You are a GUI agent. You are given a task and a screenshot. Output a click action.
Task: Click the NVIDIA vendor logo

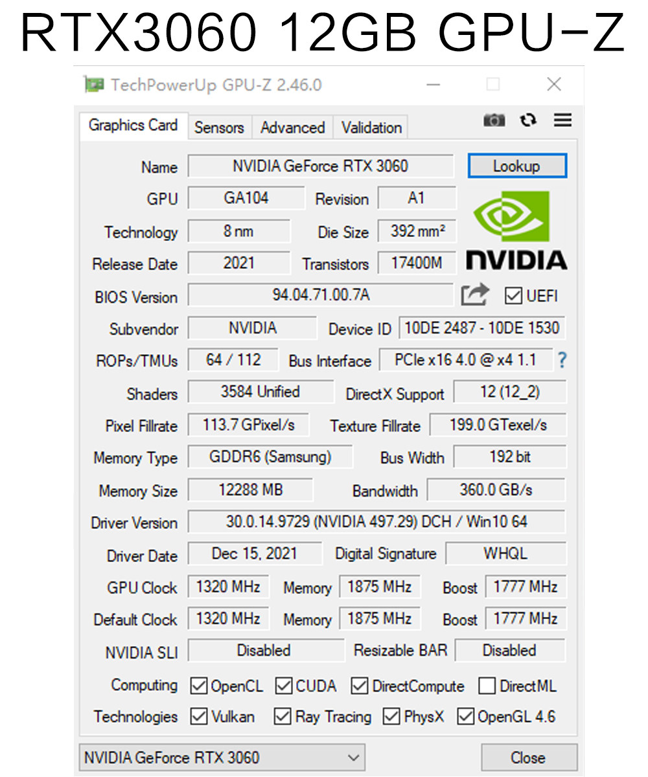tap(516, 230)
